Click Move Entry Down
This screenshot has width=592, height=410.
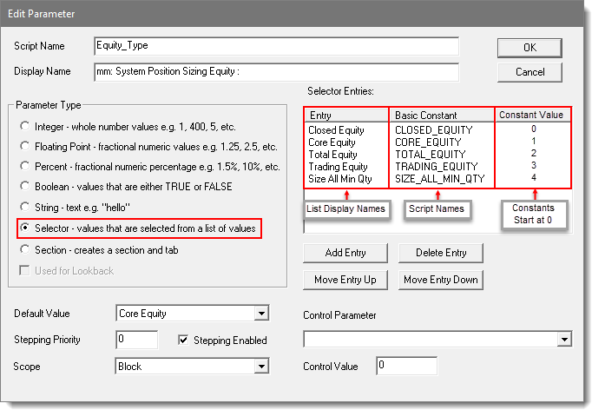pos(441,280)
